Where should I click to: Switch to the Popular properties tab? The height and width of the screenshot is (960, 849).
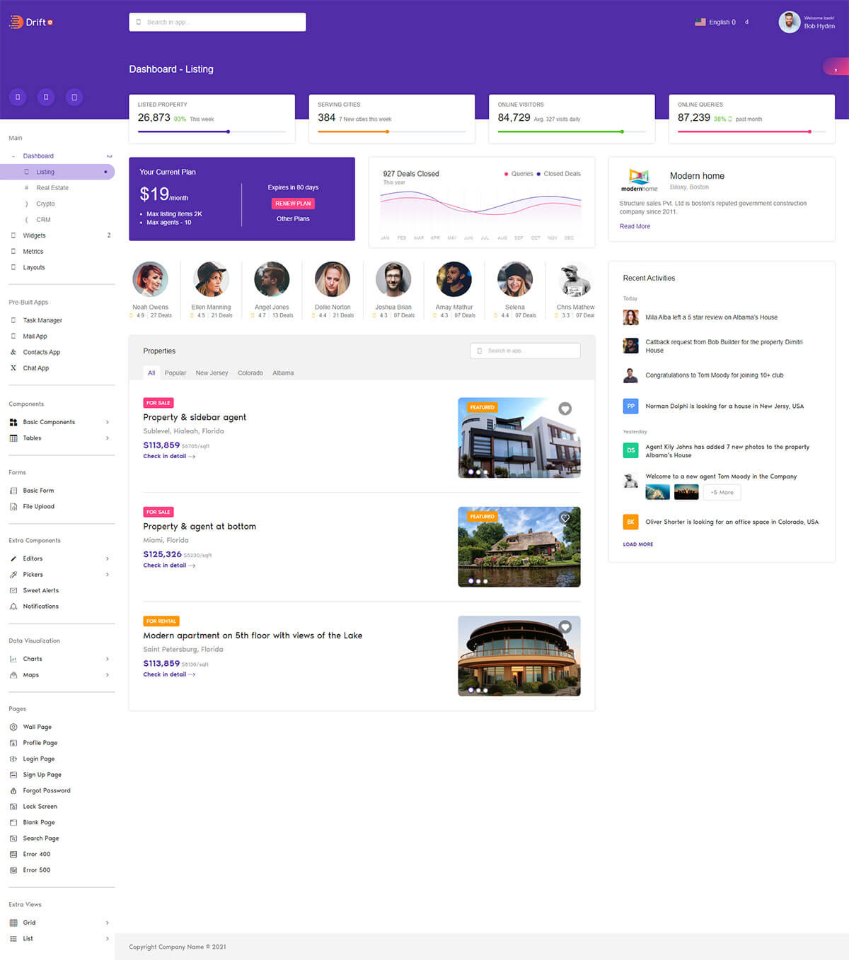pyautogui.click(x=175, y=373)
